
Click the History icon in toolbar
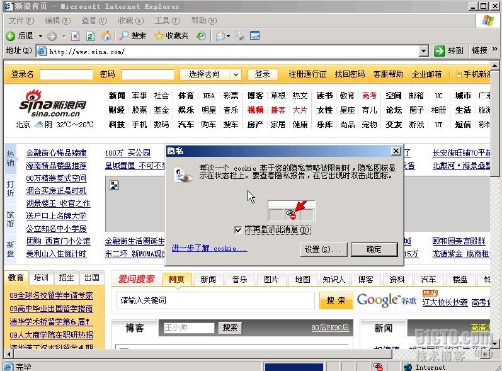pos(201,36)
